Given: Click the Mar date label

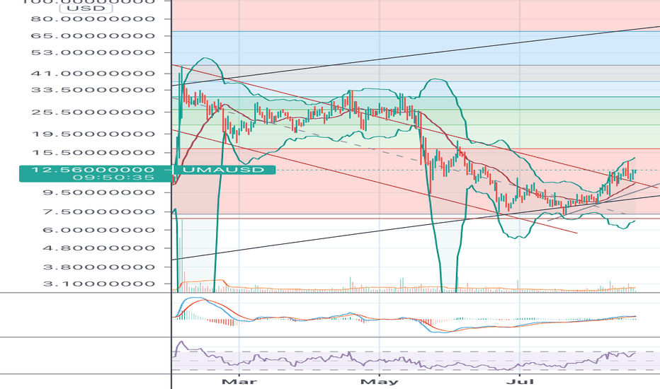Looking at the screenshot, I should click(239, 382).
